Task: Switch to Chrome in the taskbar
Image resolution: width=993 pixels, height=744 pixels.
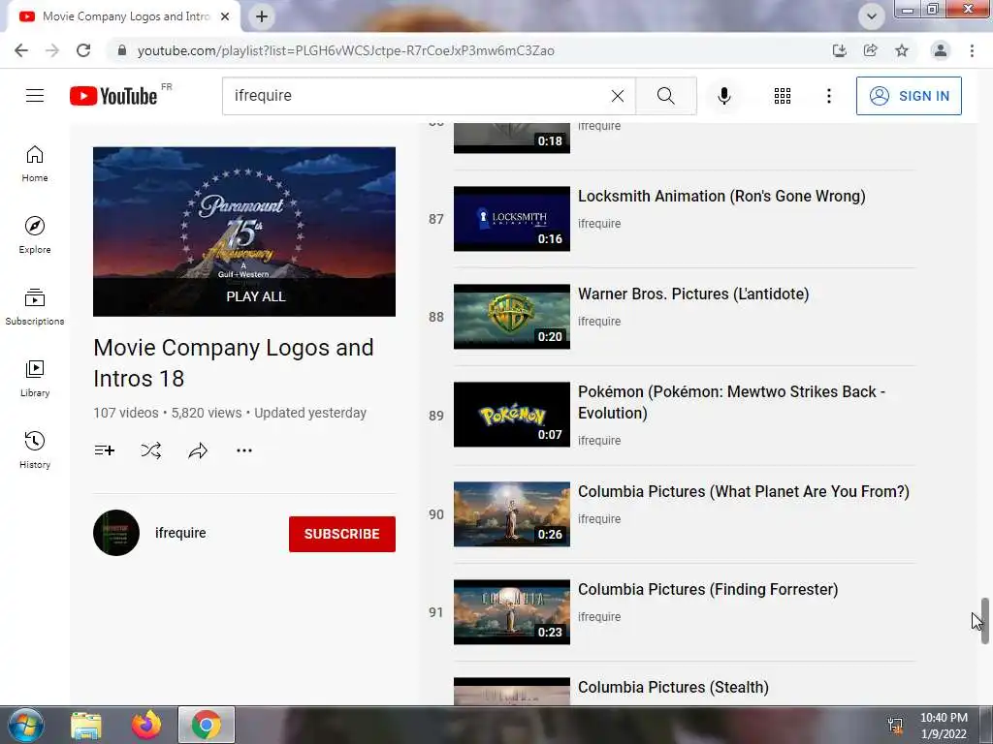Action: pyautogui.click(x=207, y=725)
